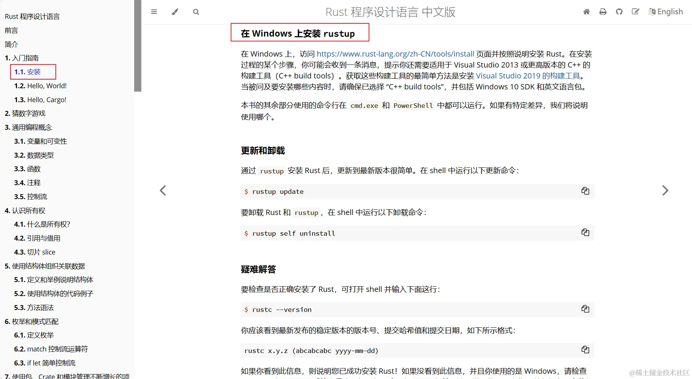Open section '4.2. 引用与借用'

(x=37, y=238)
